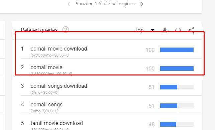Go to previous subregions page
Viewport: 215px width, 130px height.
point(69,4)
